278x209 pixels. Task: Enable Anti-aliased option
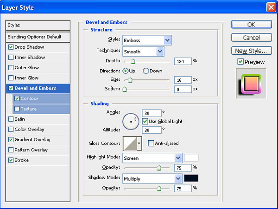151,144
